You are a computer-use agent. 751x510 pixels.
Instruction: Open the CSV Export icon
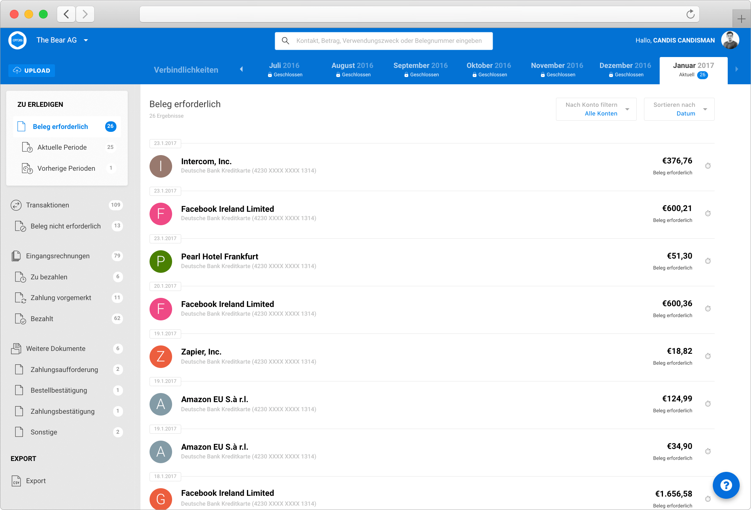(x=16, y=481)
